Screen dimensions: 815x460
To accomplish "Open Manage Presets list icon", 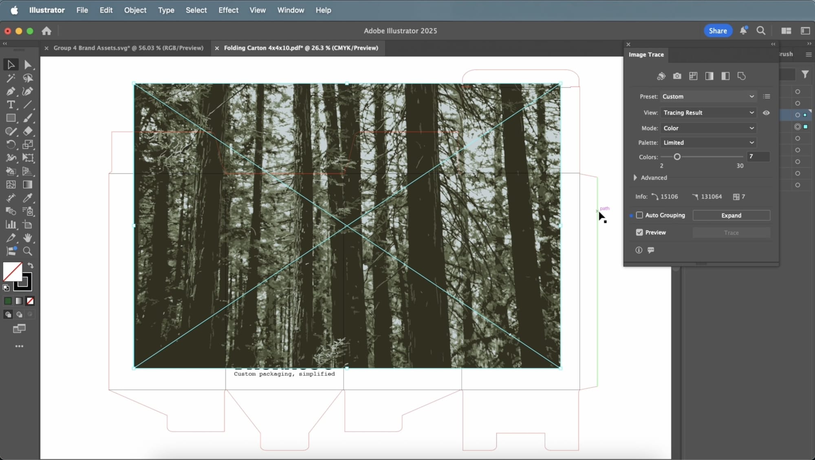I will [x=767, y=97].
